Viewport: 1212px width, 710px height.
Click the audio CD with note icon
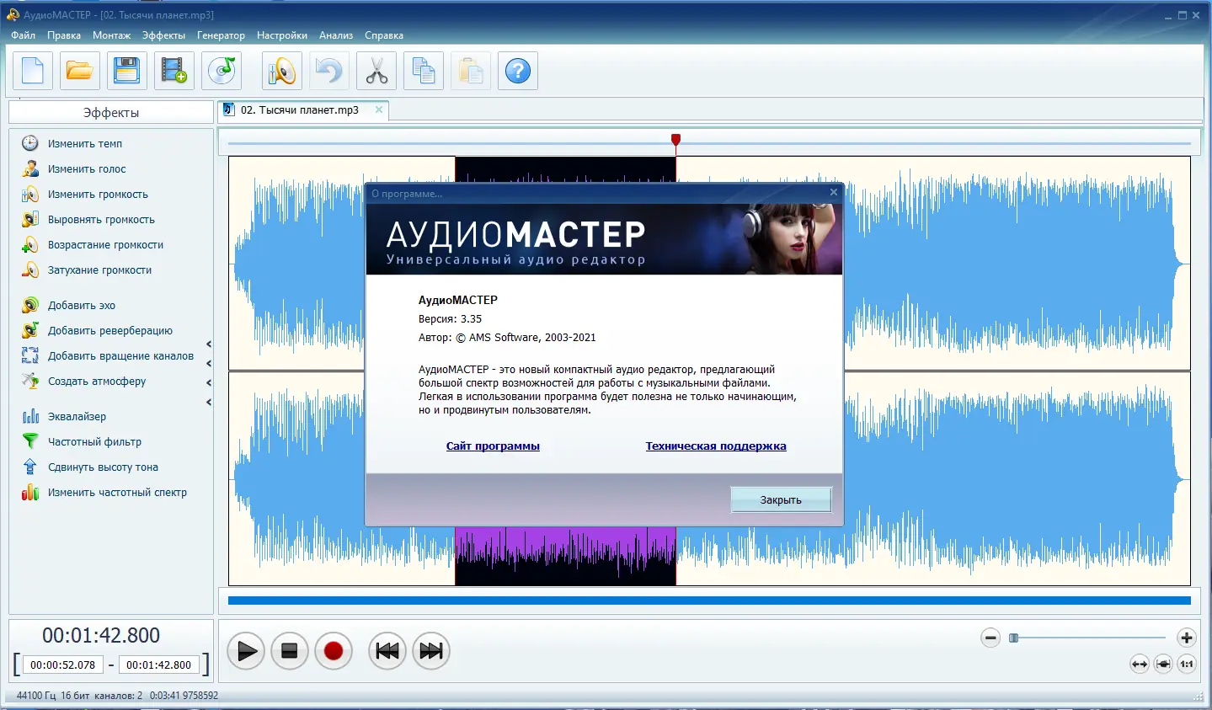[x=222, y=71]
